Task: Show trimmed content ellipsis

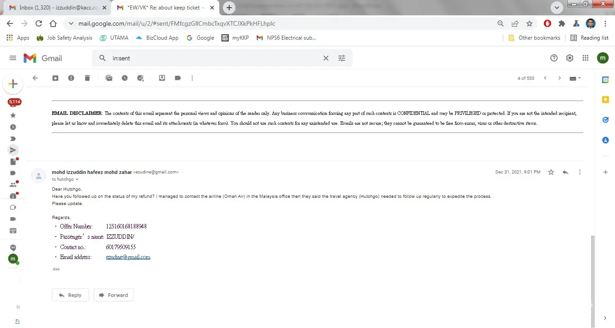Action: coord(56,269)
